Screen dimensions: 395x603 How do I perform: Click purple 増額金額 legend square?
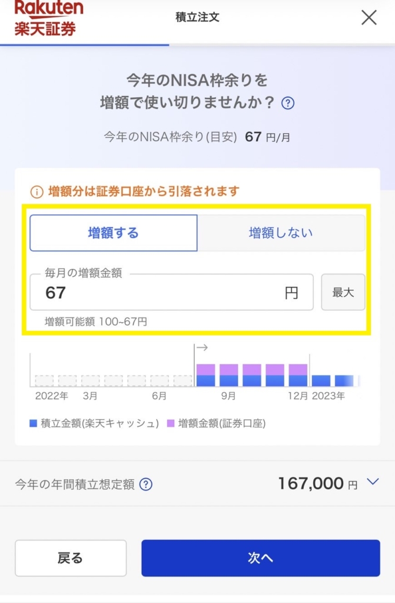[x=171, y=423]
